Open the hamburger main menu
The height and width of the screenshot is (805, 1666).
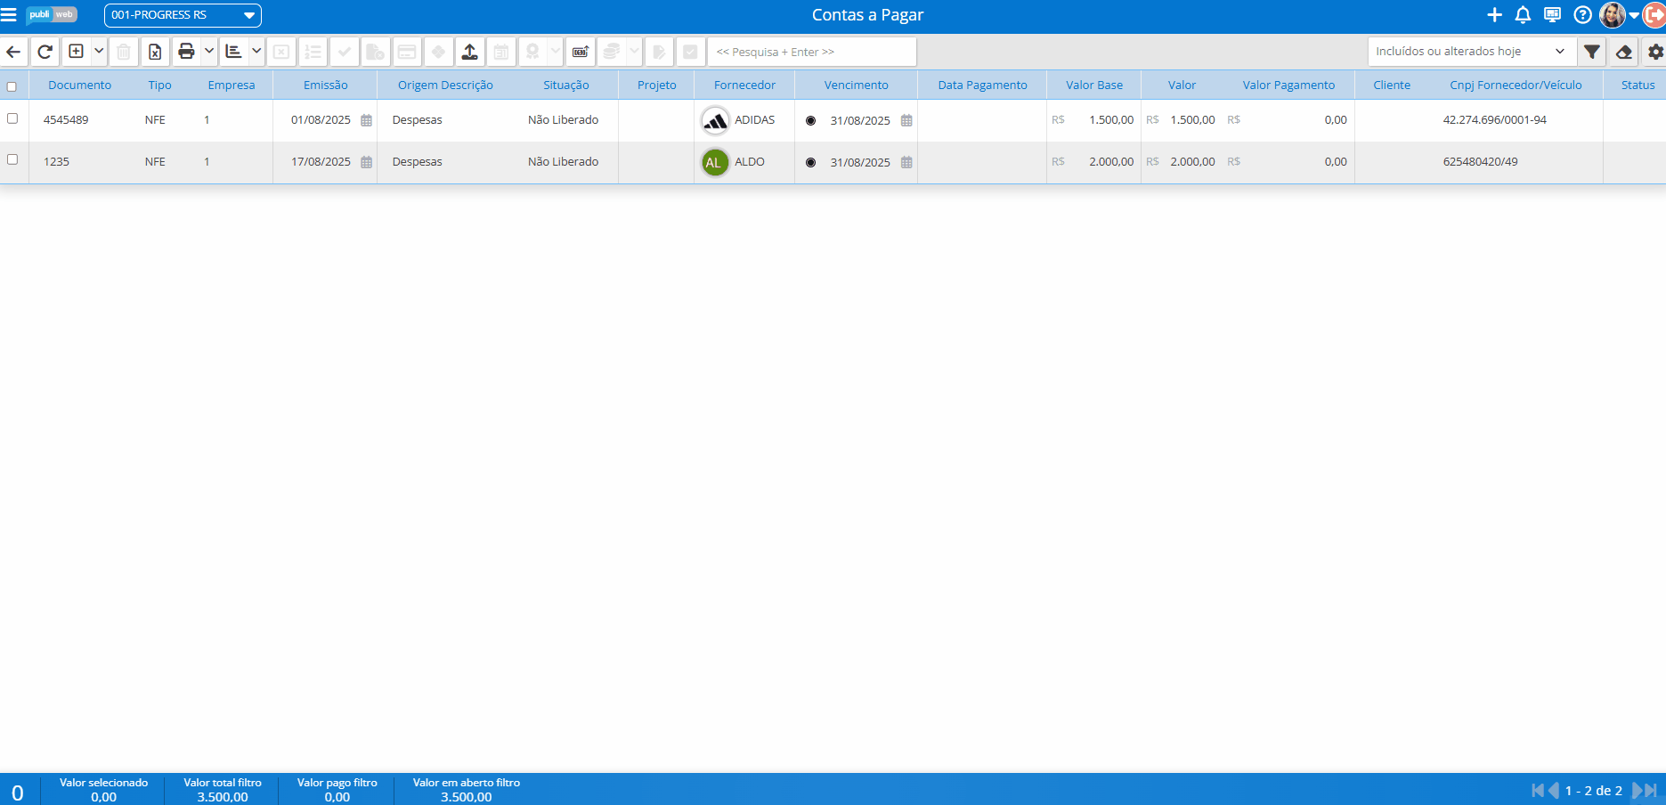(9, 15)
